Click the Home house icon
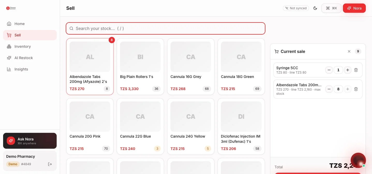Screen dimensions: 372x174 [9, 24]
